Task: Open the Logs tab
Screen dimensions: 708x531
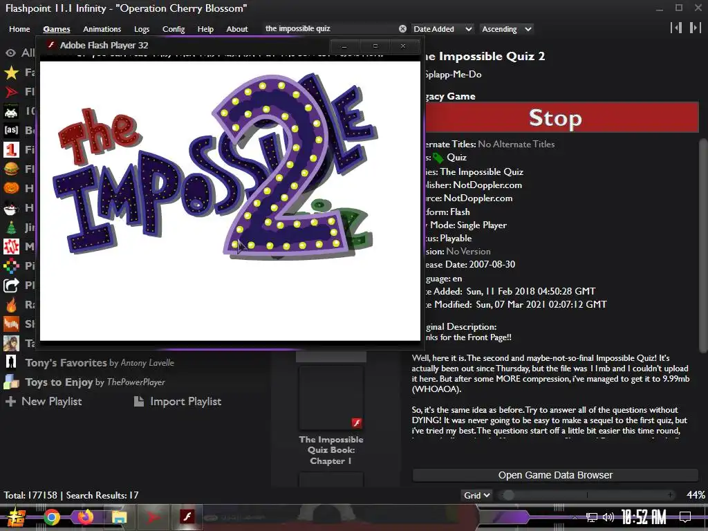Action: tap(142, 29)
